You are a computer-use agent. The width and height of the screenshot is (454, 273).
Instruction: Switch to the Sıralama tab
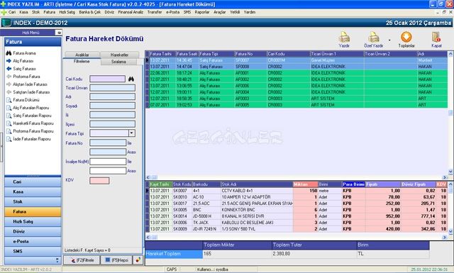click(118, 62)
